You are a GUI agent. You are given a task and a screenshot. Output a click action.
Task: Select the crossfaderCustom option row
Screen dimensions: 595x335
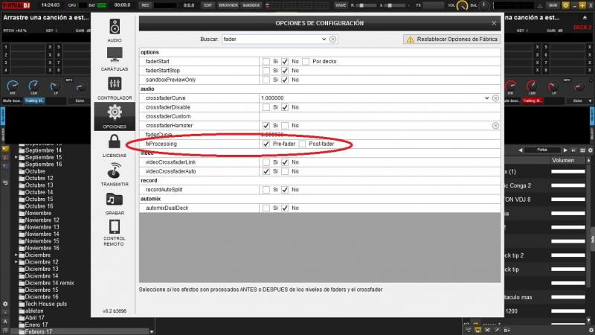(x=320, y=116)
